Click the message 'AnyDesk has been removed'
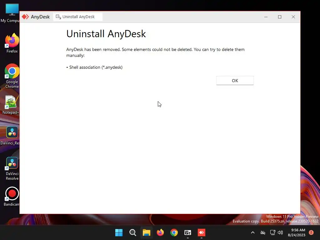This screenshot has height=240, width=320. click(x=93, y=50)
